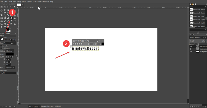
Task: Open the layer Mode Normal dropdown
Action: (198, 38)
